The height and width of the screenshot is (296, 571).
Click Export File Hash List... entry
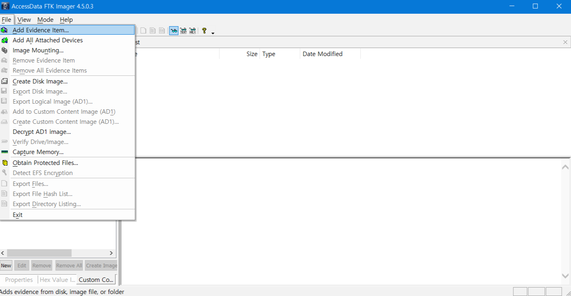coord(67,194)
